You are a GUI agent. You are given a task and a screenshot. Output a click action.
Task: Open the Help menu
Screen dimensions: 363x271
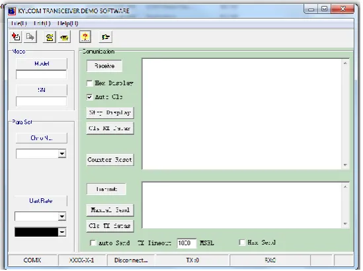pos(68,23)
